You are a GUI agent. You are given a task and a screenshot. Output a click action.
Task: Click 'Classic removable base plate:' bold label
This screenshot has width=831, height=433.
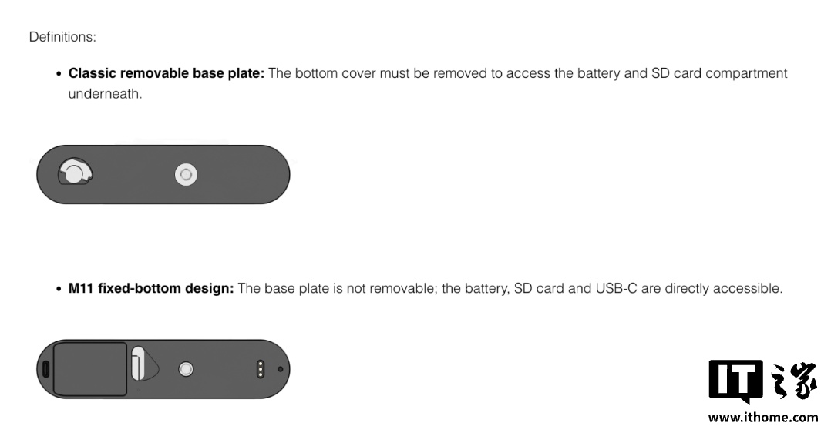166,73
